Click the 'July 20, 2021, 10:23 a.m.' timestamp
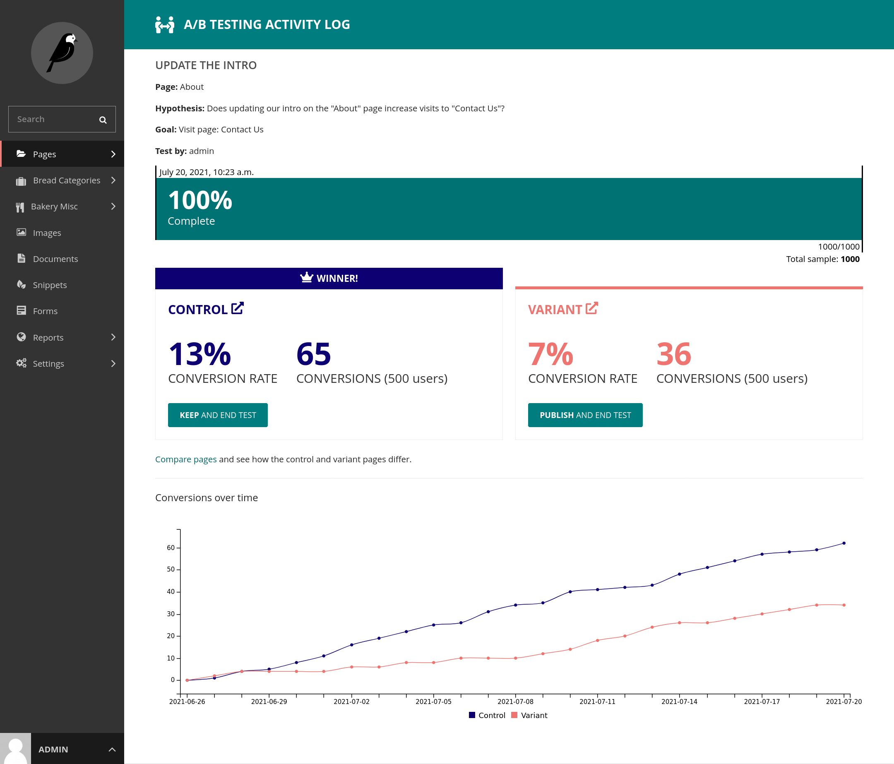This screenshot has height=764, width=894. tap(207, 172)
